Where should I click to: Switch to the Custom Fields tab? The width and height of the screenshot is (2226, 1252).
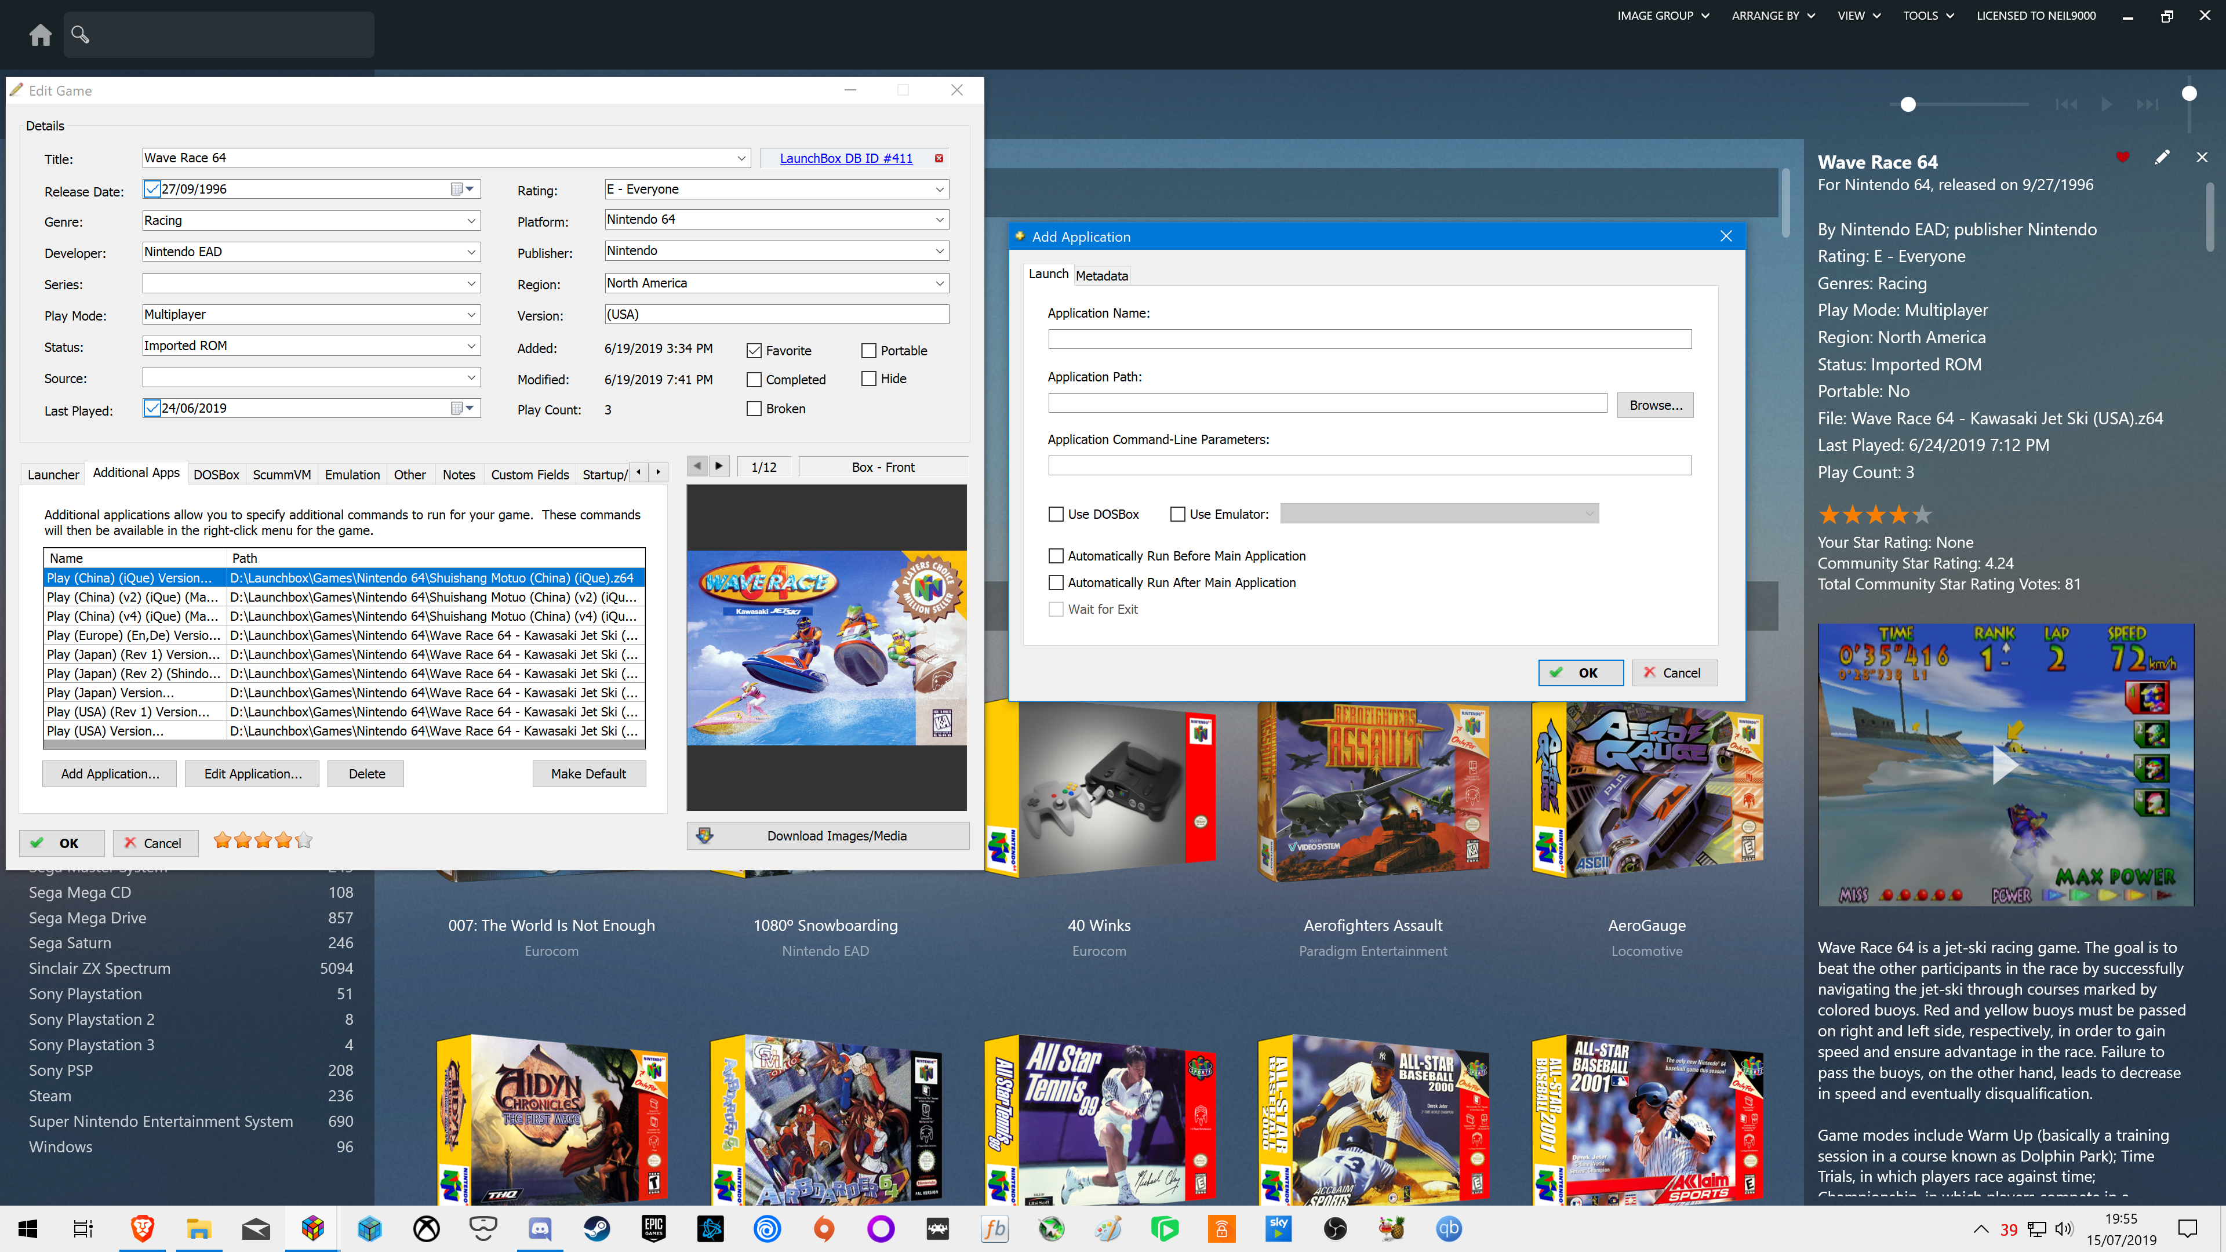(x=530, y=474)
